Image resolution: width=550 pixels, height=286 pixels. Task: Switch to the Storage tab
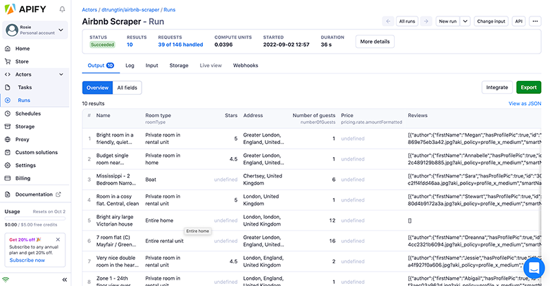tap(179, 65)
